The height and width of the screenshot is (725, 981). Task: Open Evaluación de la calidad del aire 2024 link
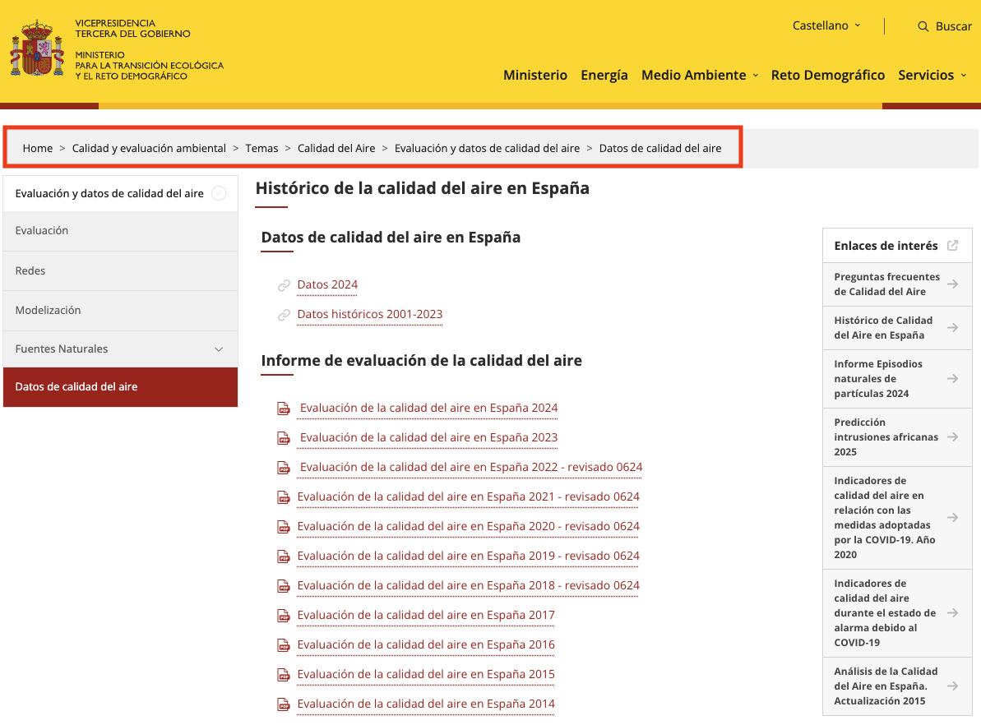pyautogui.click(x=428, y=408)
